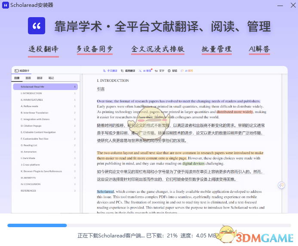Click the 'I. INTRODUCTION' heading in the document
This screenshot has width=298, height=246.
coord(113,81)
